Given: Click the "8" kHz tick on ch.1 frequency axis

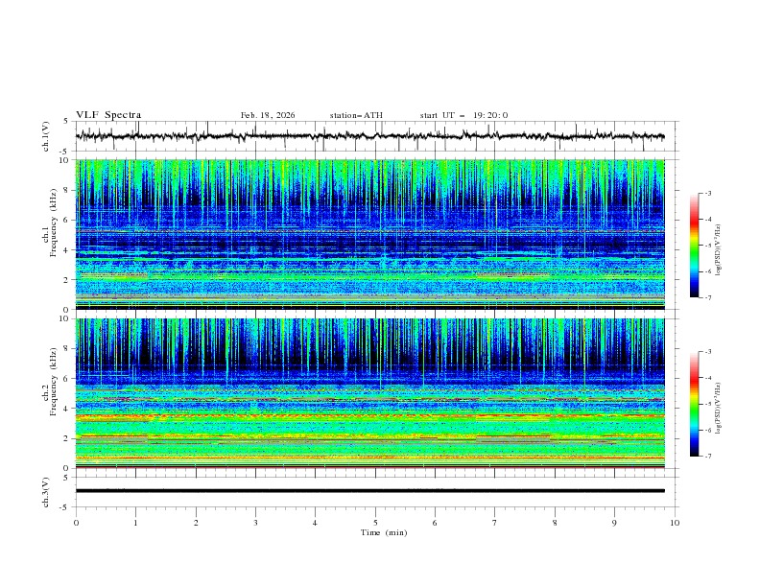Looking at the screenshot, I should [x=66, y=190].
